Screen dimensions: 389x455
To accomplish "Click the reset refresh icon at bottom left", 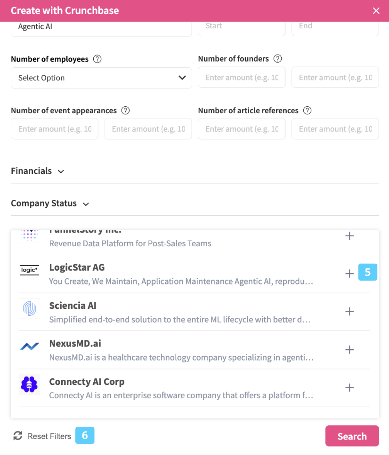I will pos(18,436).
